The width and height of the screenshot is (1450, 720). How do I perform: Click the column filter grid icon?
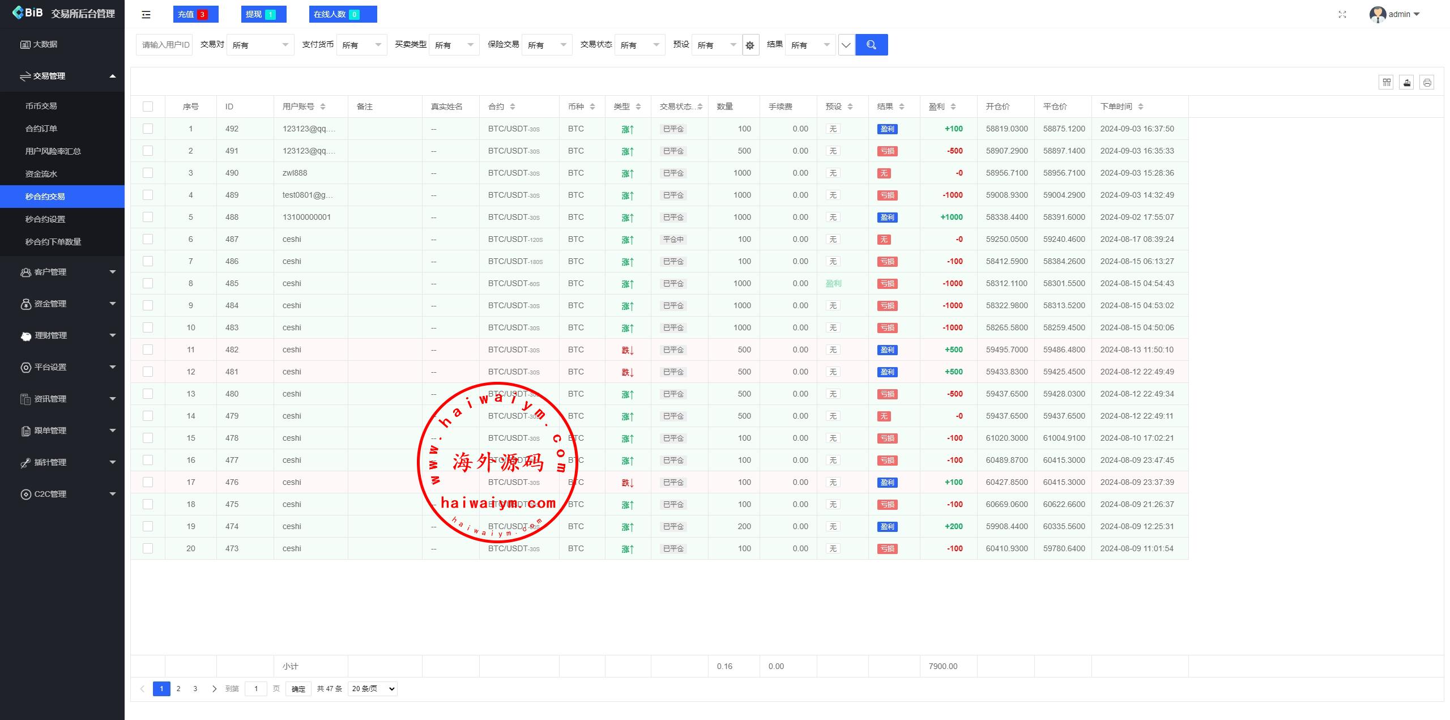(x=1386, y=83)
